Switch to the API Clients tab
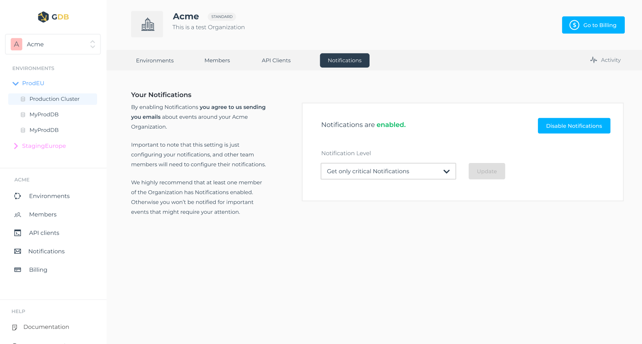The height and width of the screenshot is (344, 642). point(276,61)
